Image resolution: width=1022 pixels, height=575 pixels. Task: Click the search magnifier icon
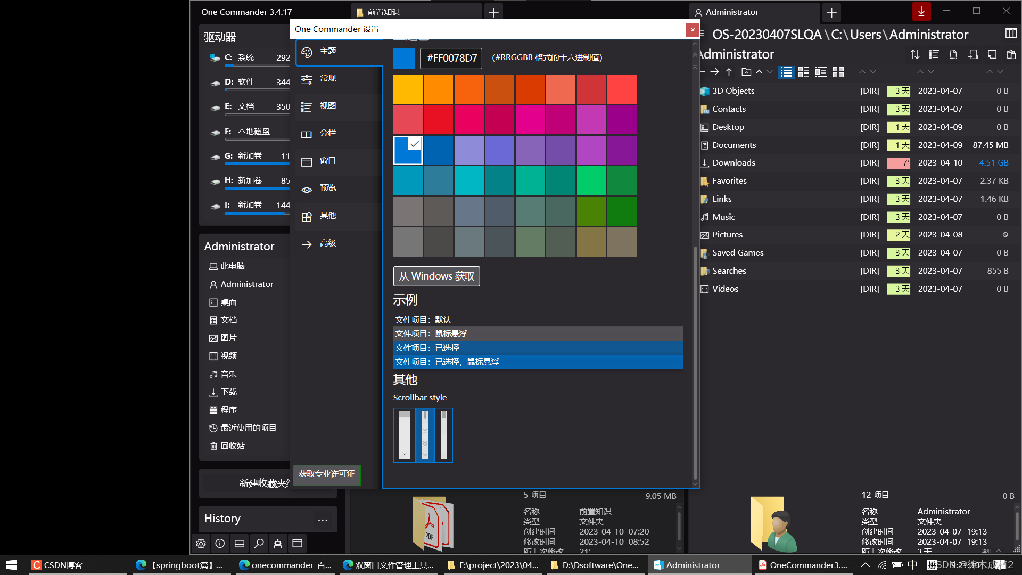click(x=259, y=544)
